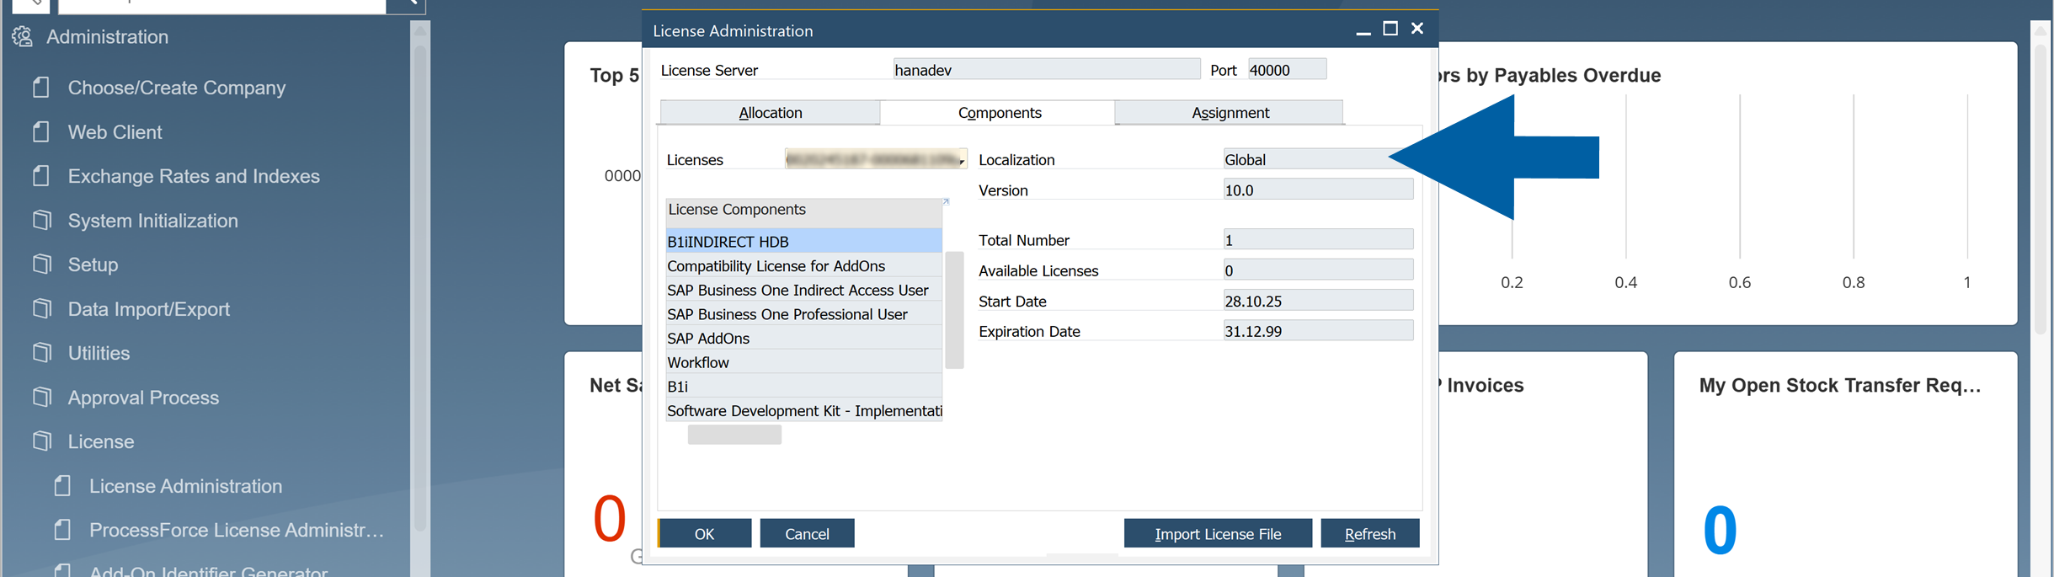Click the ProcessForce License Administration item icon

(62, 529)
